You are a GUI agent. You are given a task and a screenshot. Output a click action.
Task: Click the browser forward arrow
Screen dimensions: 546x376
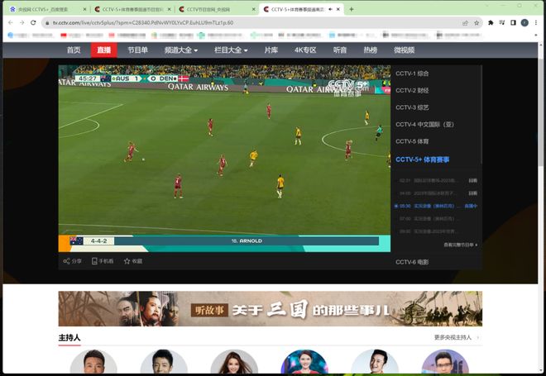pos(22,22)
